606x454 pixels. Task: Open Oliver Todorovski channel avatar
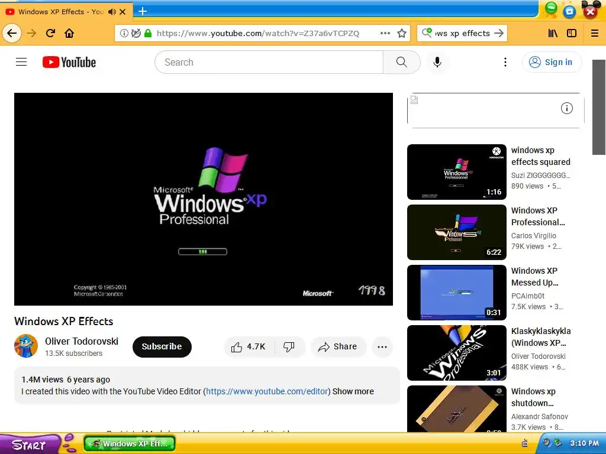tap(26, 346)
